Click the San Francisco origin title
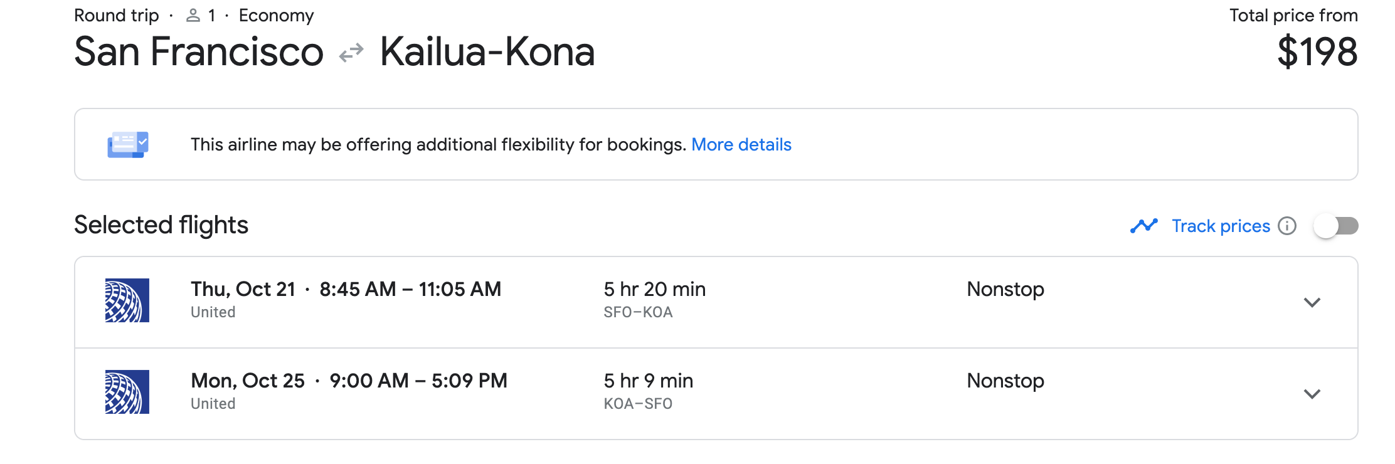Screen dimensions: 1395x464 point(199,52)
